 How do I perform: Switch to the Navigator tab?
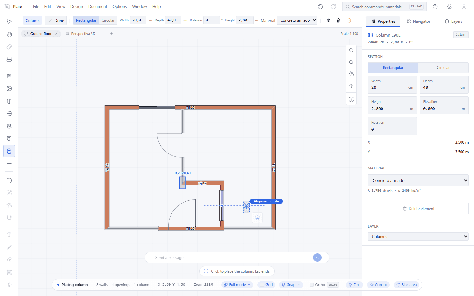[x=418, y=21]
